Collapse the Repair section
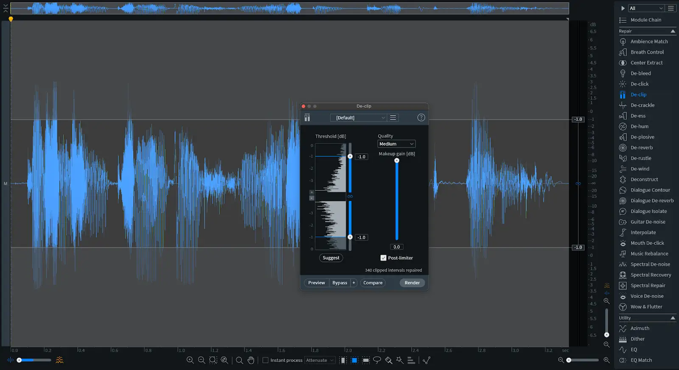Viewport: 679px width, 370px height. pyautogui.click(x=673, y=31)
